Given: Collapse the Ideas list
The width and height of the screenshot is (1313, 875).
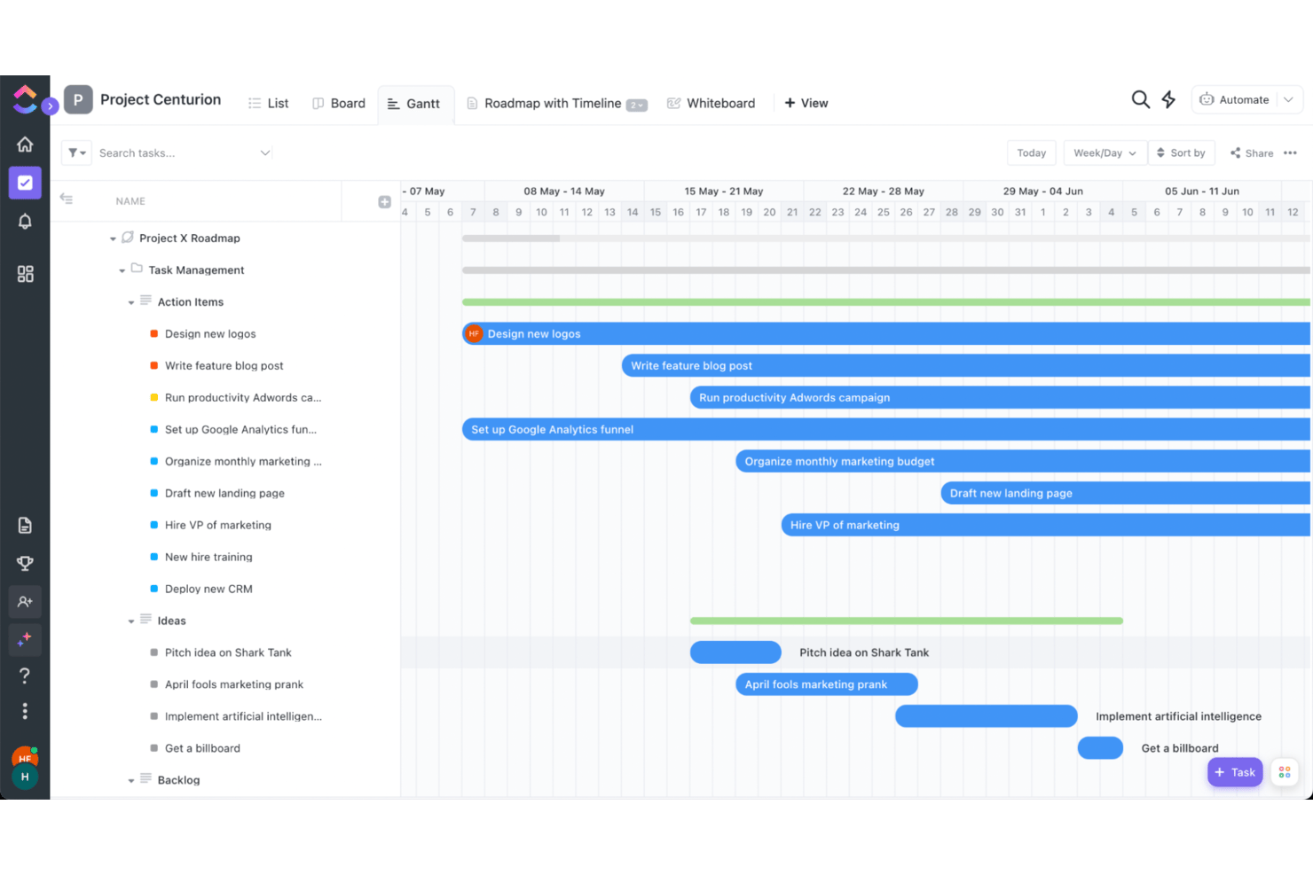Looking at the screenshot, I should click(130, 622).
